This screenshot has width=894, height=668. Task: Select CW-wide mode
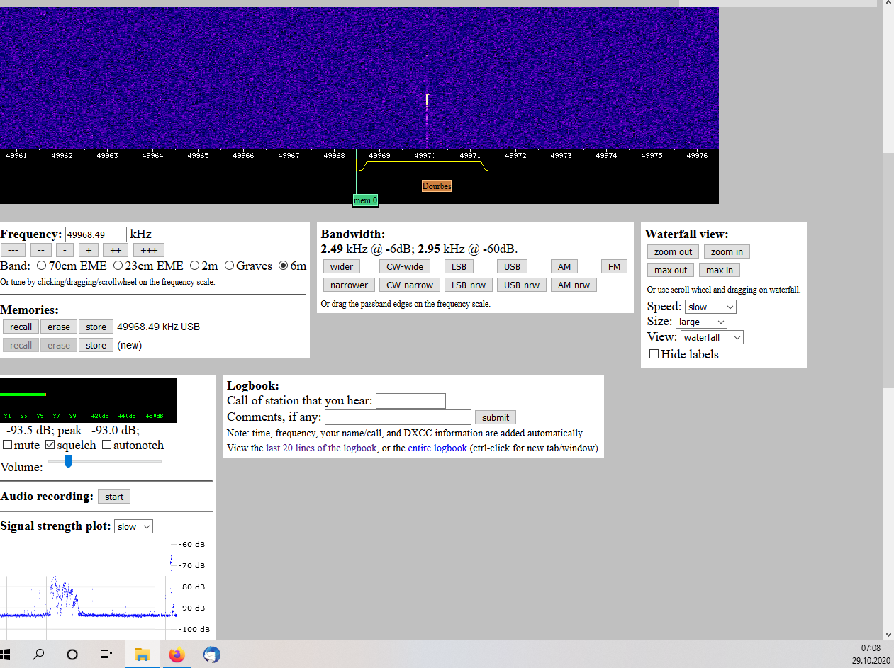tap(404, 266)
